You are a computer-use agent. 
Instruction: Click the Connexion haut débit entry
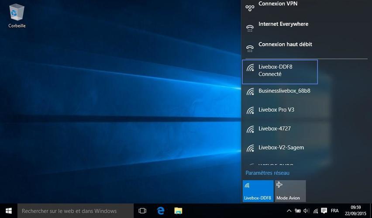click(285, 45)
